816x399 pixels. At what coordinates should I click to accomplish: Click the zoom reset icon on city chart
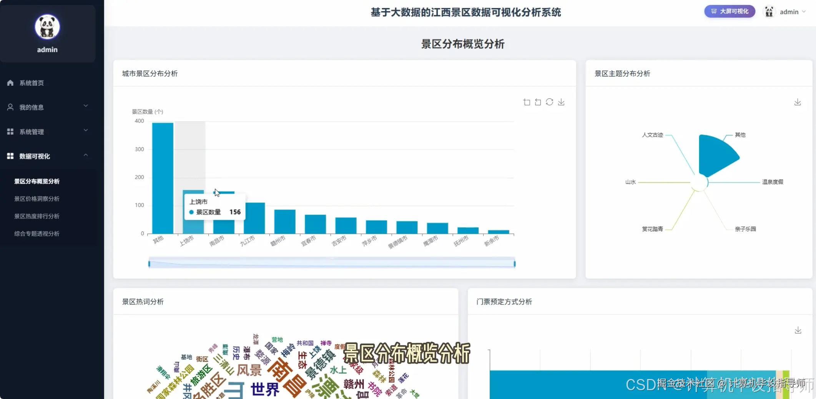click(x=538, y=102)
